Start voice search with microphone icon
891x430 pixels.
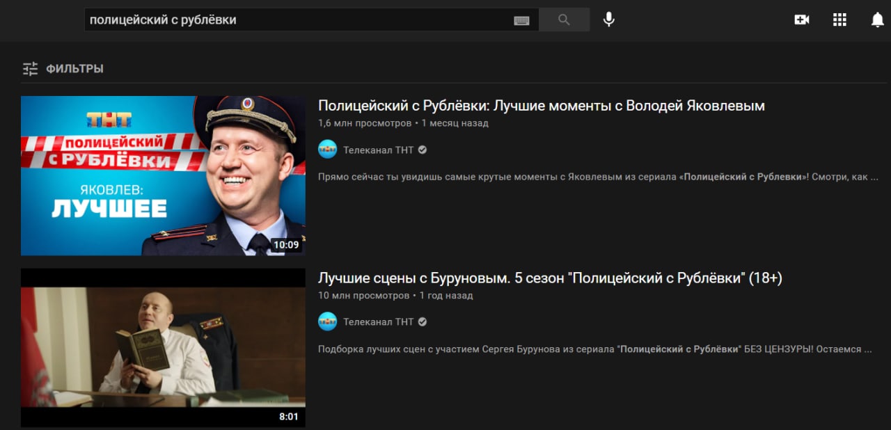(x=609, y=19)
